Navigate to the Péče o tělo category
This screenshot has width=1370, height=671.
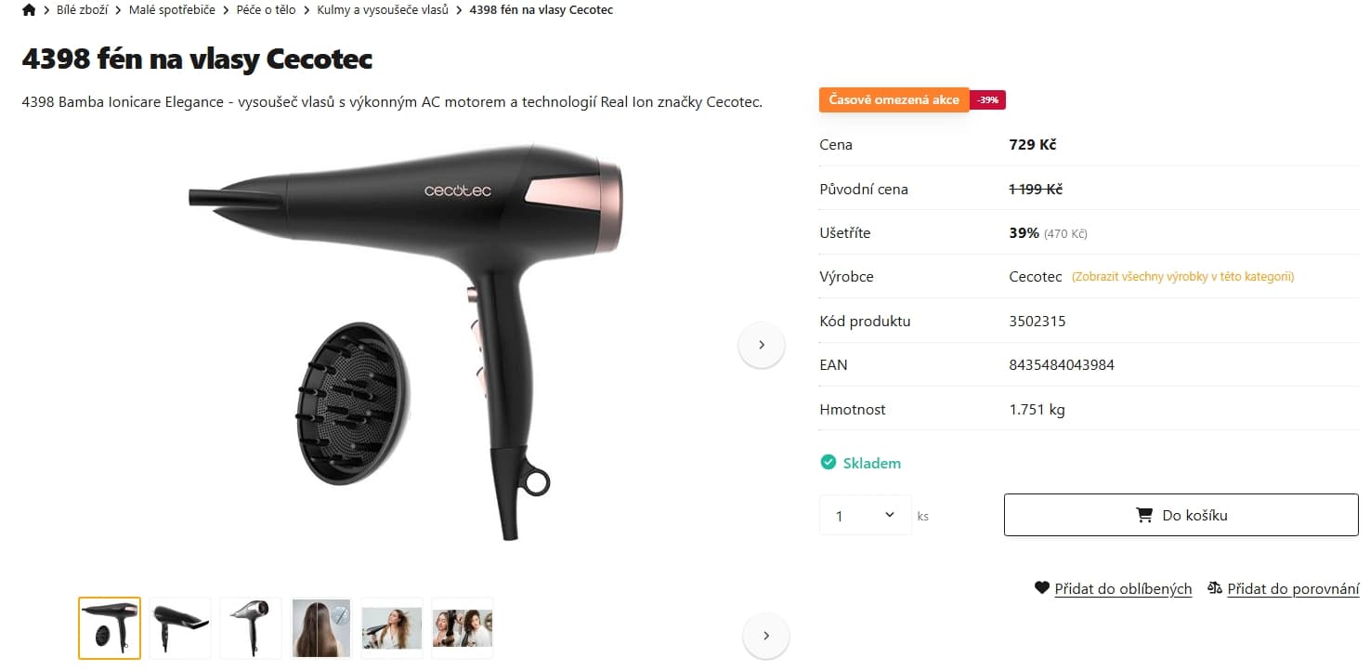click(x=266, y=10)
